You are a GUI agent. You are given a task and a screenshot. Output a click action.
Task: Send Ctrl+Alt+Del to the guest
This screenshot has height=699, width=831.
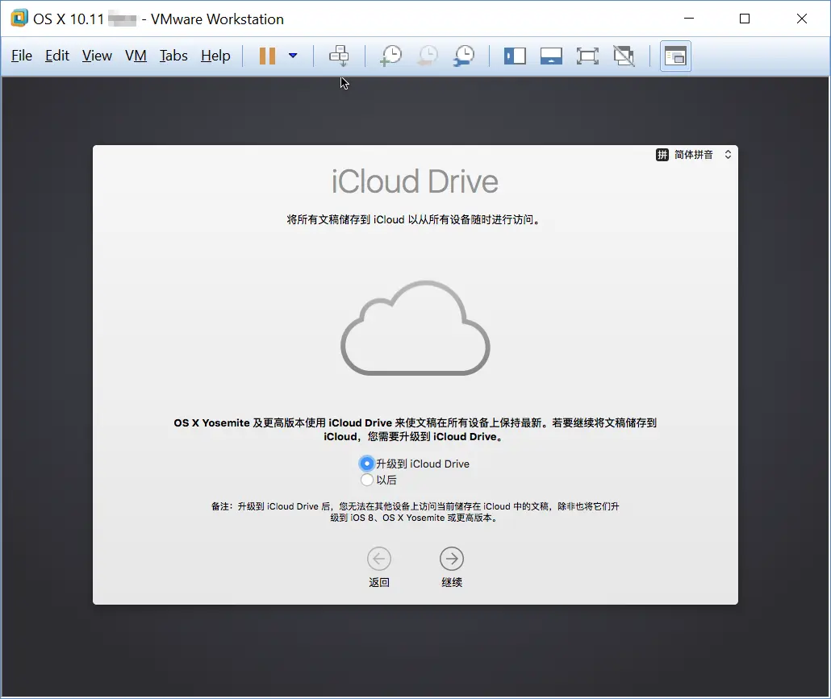[339, 56]
